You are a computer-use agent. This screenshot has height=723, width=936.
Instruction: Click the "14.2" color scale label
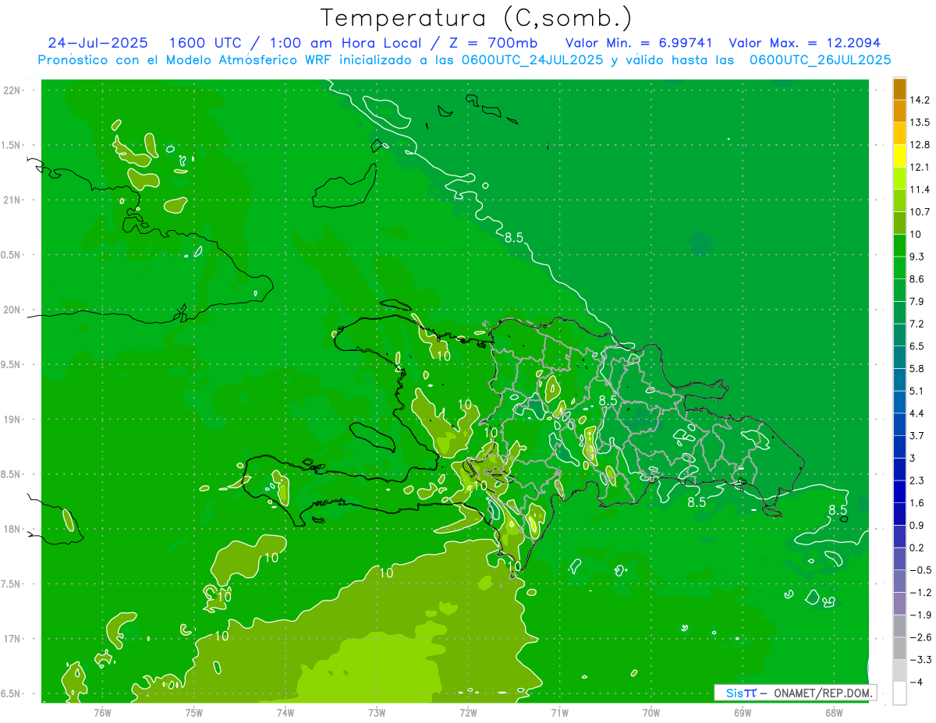920,100
